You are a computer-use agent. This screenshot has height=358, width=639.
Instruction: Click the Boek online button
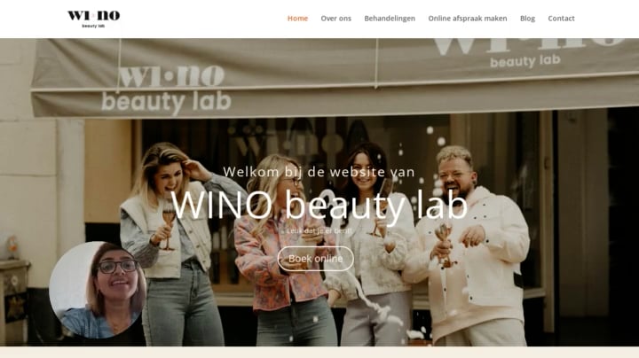pos(315,259)
